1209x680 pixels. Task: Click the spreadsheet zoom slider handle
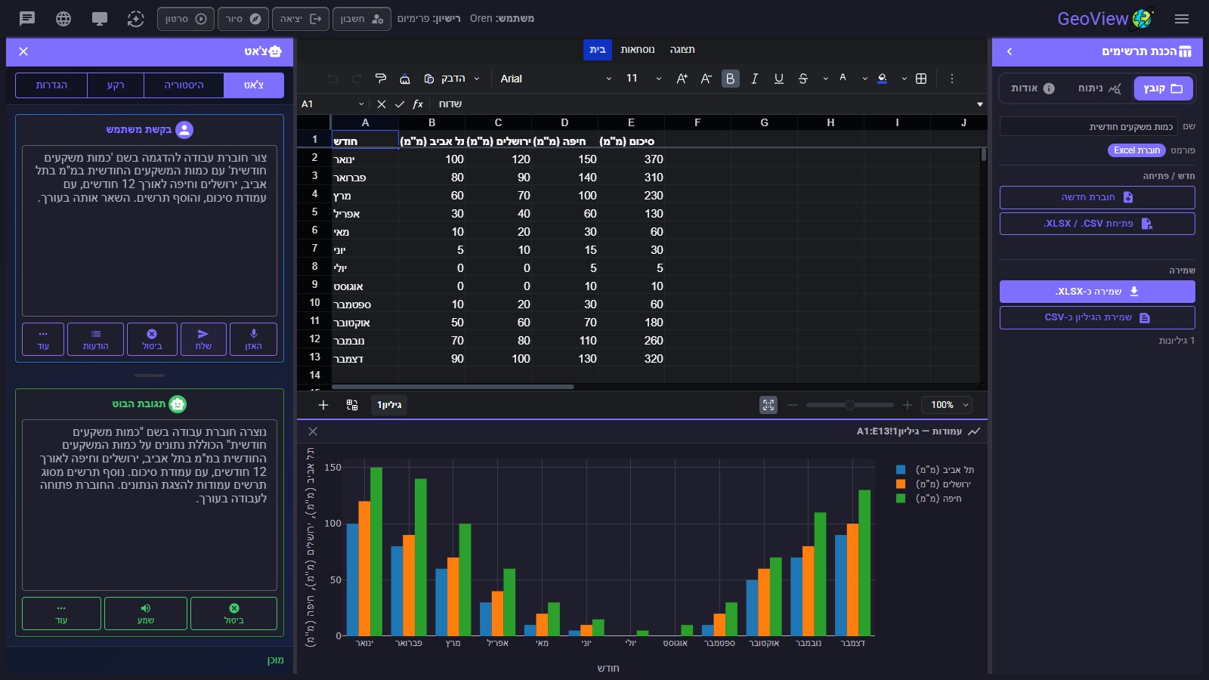[850, 405]
